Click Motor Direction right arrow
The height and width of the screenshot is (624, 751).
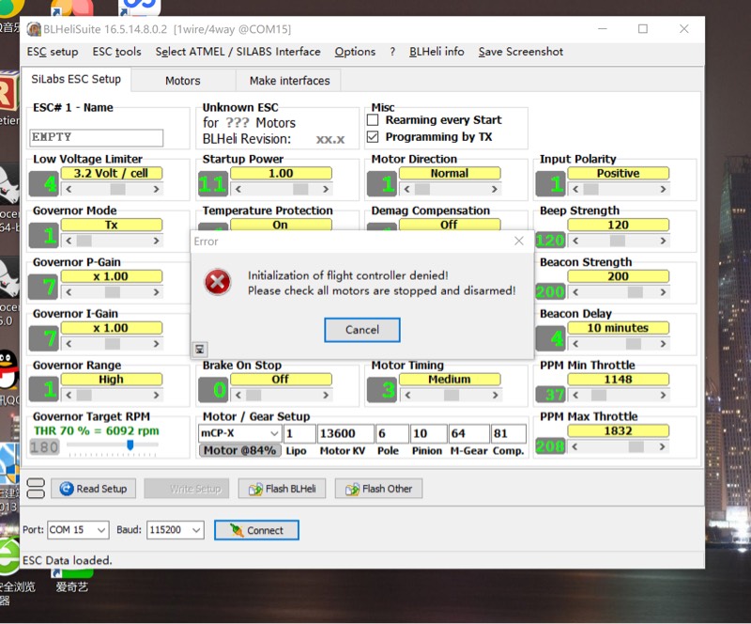coord(495,189)
